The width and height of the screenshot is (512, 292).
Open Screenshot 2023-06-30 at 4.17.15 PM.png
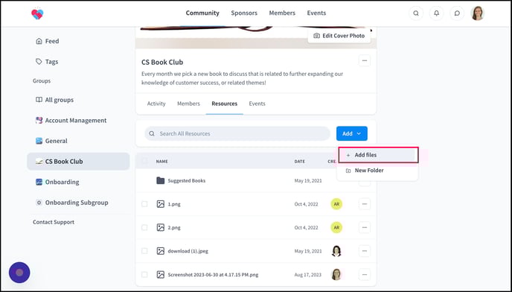[x=213, y=275]
